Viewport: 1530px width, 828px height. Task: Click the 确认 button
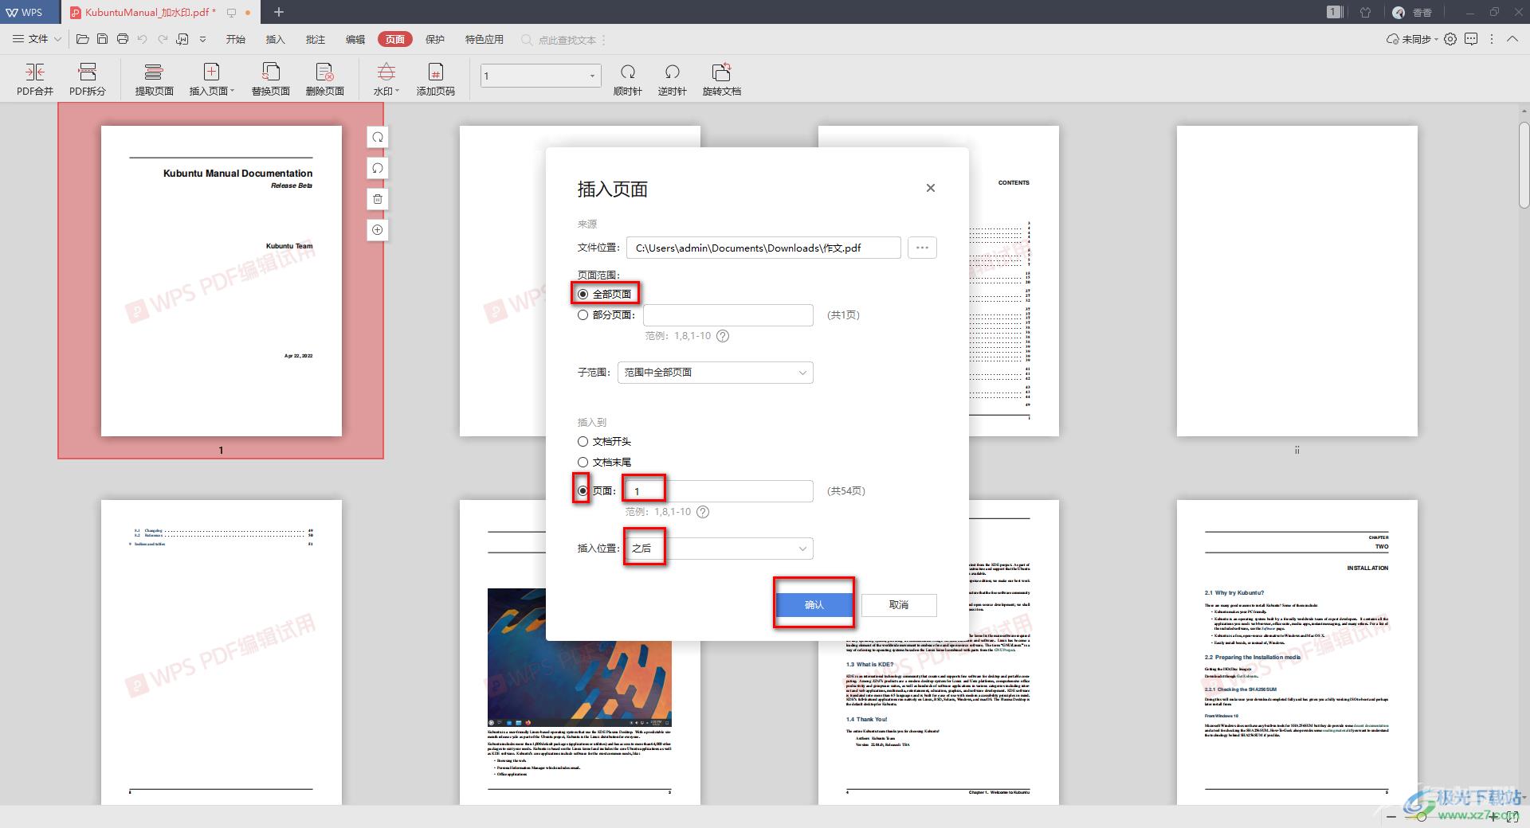pyautogui.click(x=814, y=605)
